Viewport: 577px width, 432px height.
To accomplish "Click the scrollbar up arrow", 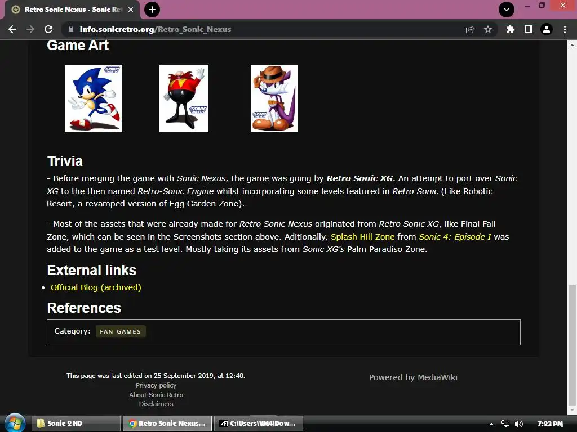I will 572,45.
